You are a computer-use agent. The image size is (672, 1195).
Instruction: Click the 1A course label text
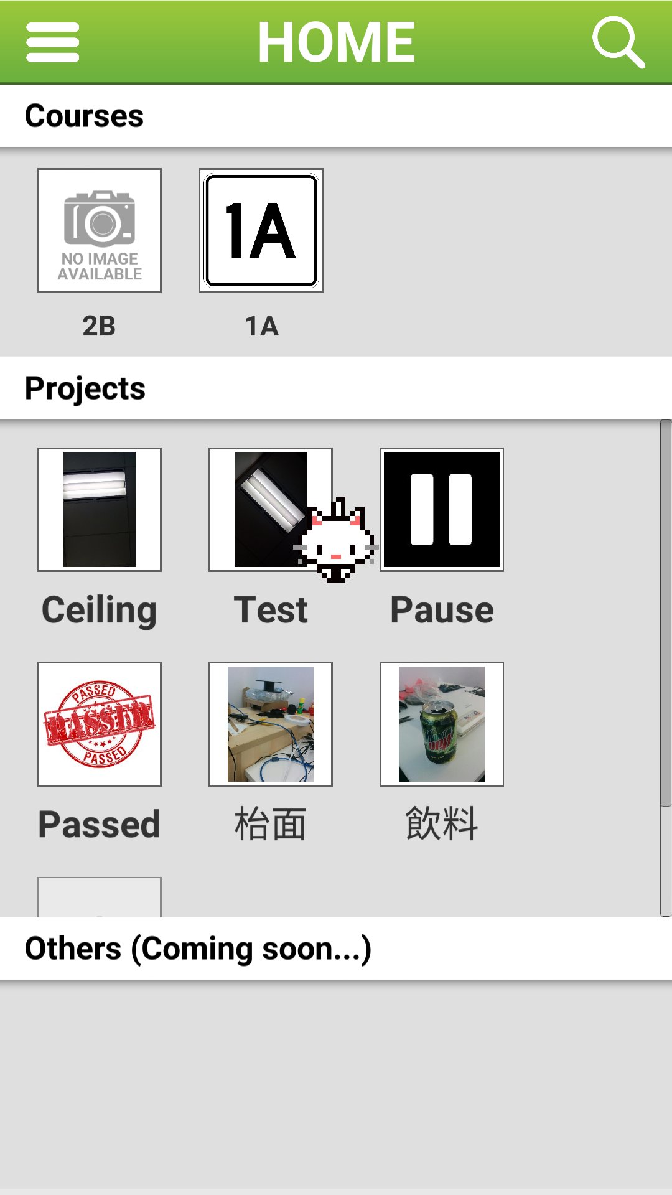click(x=261, y=326)
